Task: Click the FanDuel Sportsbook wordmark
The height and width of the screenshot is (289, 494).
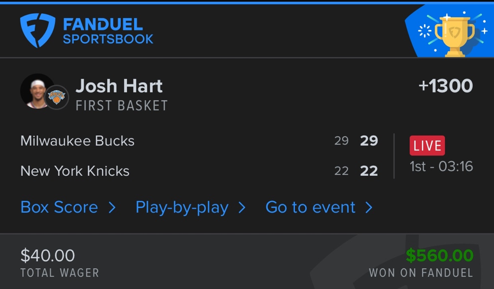Action: [x=108, y=31]
